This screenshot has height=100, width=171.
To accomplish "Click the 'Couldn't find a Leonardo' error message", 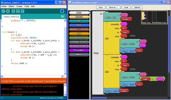I will pyautogui.click(x=34, y=81).
